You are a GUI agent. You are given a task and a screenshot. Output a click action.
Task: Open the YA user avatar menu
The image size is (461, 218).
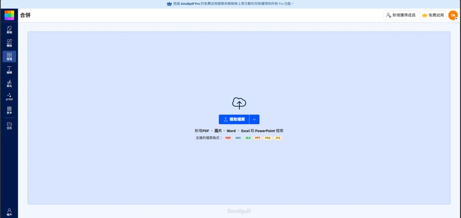453,16
